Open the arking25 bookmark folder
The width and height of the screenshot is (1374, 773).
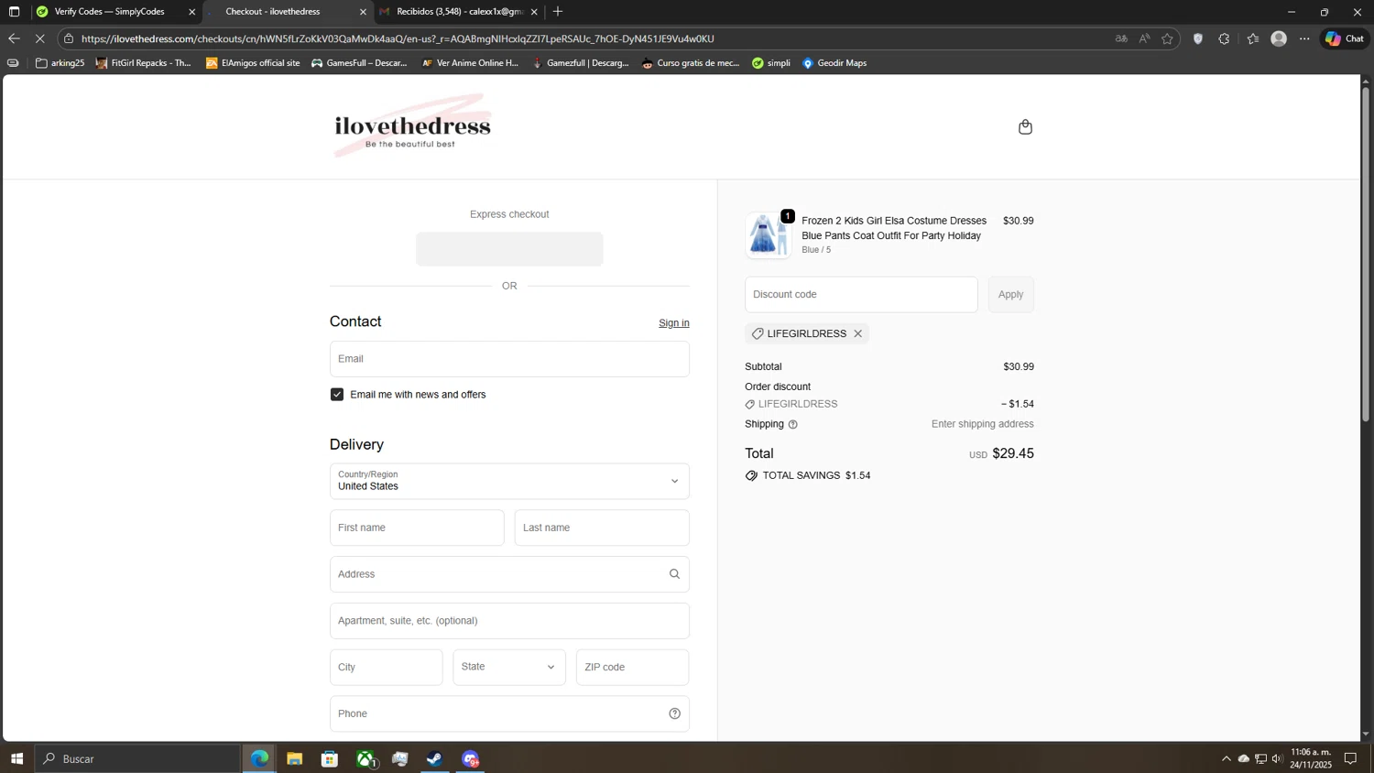(60, 63)
